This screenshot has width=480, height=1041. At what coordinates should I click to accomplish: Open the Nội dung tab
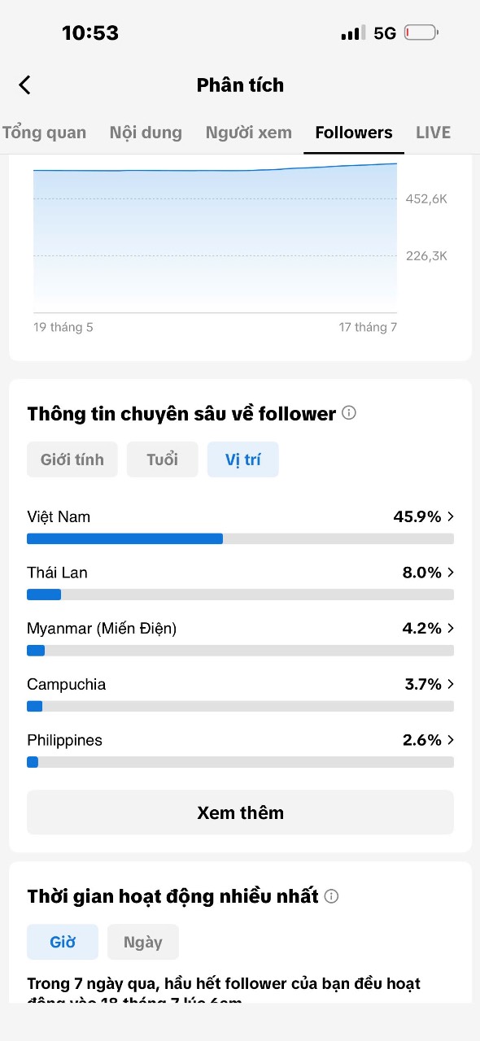pyautogui.click(x=146, y=133)
